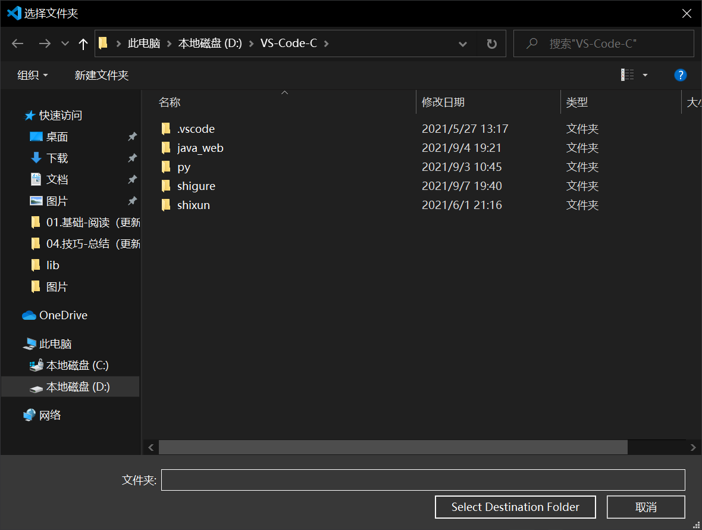Open 本地磁盘 (D:) in sidebar

tap(70, 387)
